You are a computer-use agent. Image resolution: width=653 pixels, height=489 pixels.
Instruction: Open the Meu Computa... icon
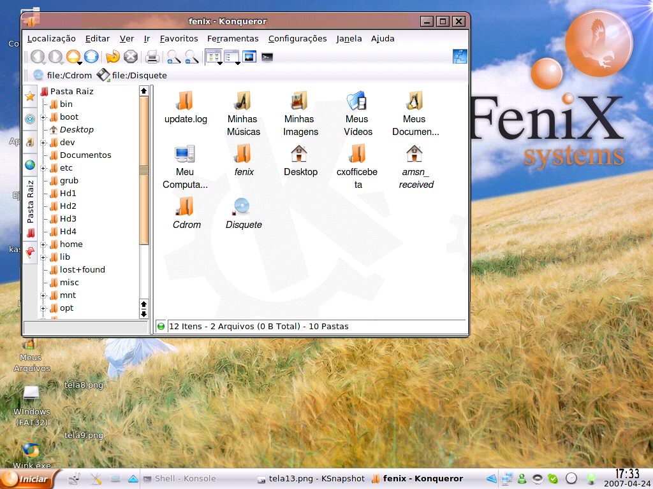(185, 167)
